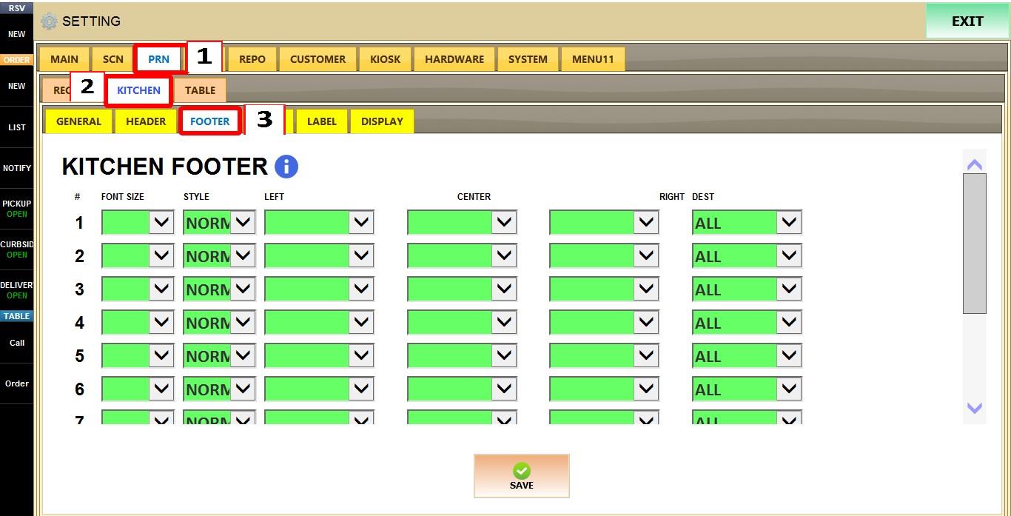Click the table Order button

click(x=16, y=383)
